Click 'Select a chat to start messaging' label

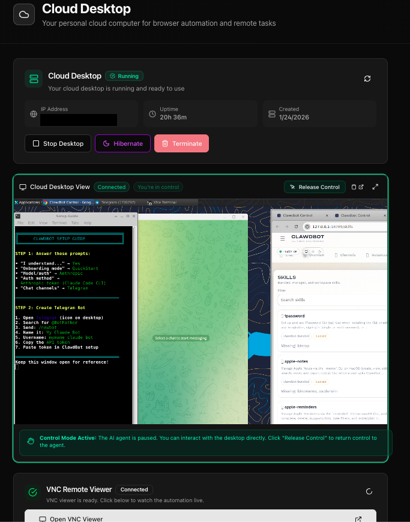pos(181,338)
